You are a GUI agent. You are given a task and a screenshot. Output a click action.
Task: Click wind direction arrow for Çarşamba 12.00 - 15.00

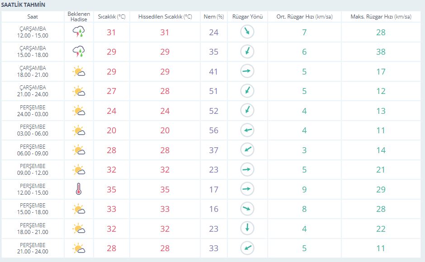247,32
